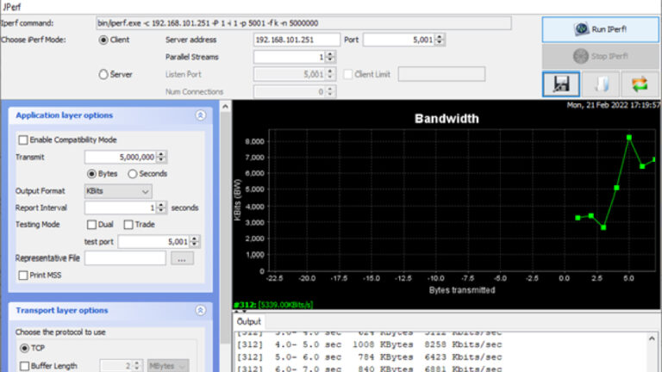Screen dimensions: 662x372
Task: Click the Port spinner arrows
Action: click(x=440, y=40)
